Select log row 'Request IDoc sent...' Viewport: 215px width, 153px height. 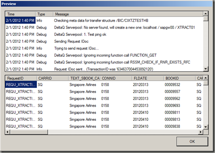tap(104, 69)
